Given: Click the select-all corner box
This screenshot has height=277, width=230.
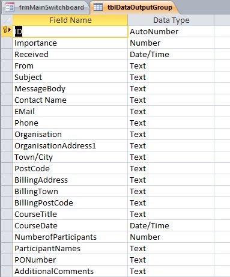Looking at the screenshot, I should (x=7, y=20).
